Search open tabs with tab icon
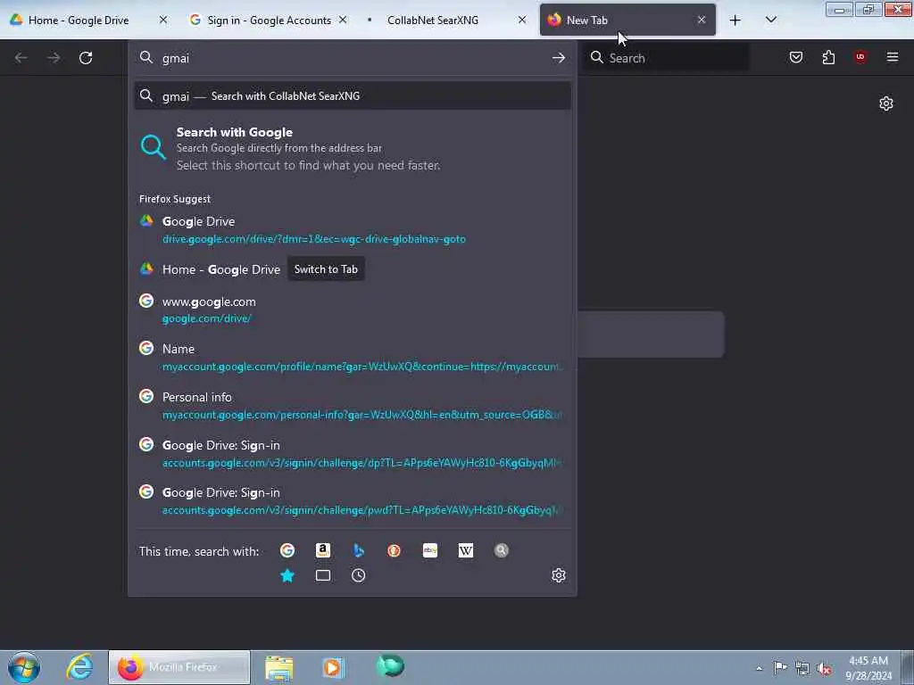 pos(323,575)
